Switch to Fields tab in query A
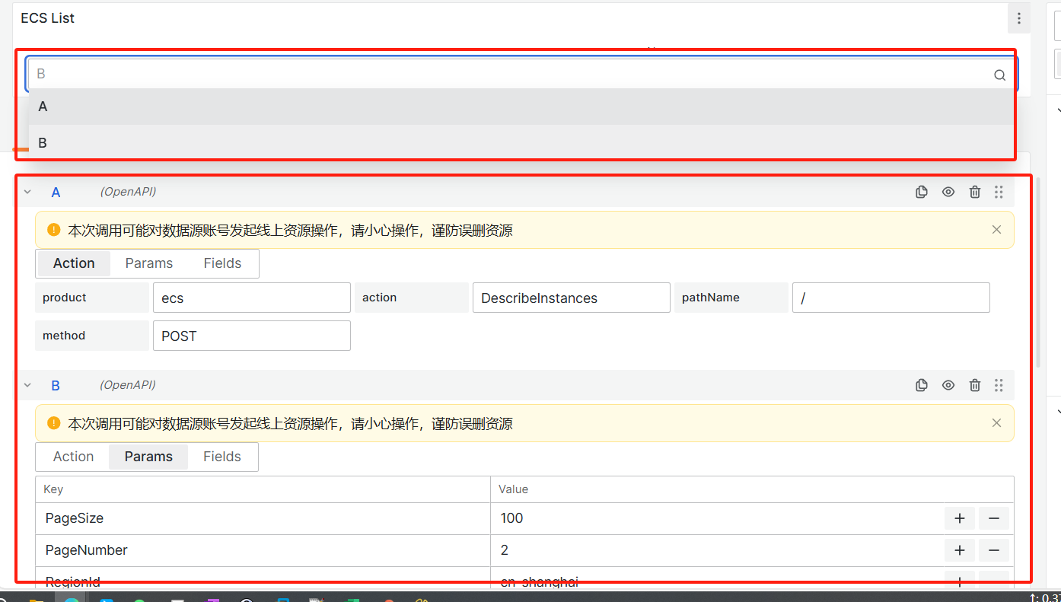 pyautogui.click(x=222, y=263)
